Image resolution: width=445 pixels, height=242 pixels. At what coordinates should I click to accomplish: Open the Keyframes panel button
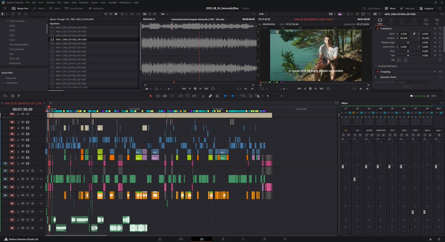pos(96,8)
